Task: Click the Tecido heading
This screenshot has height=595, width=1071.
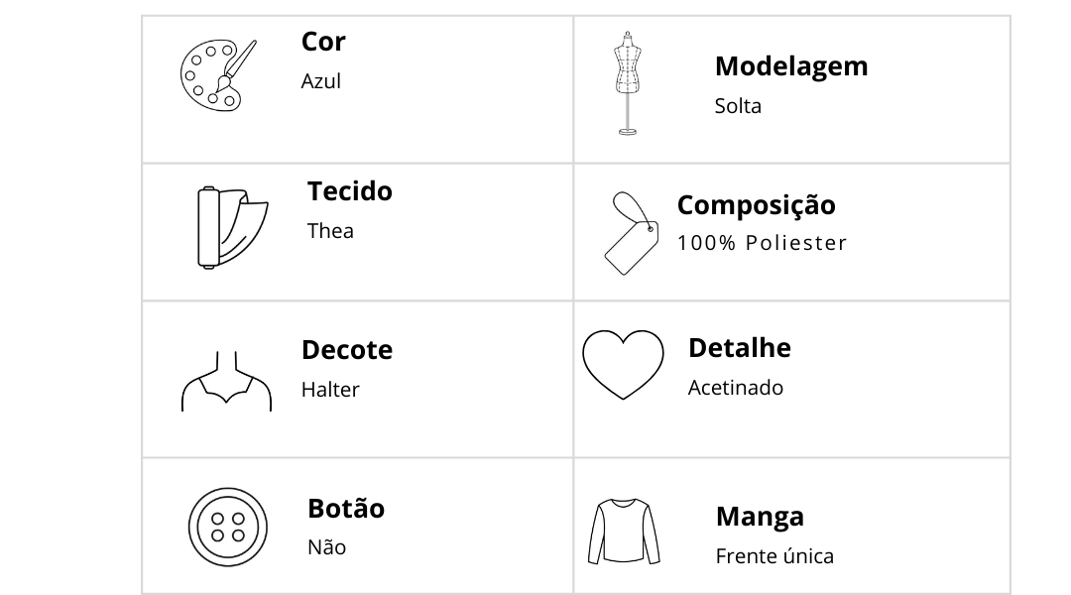Action: 350,191
